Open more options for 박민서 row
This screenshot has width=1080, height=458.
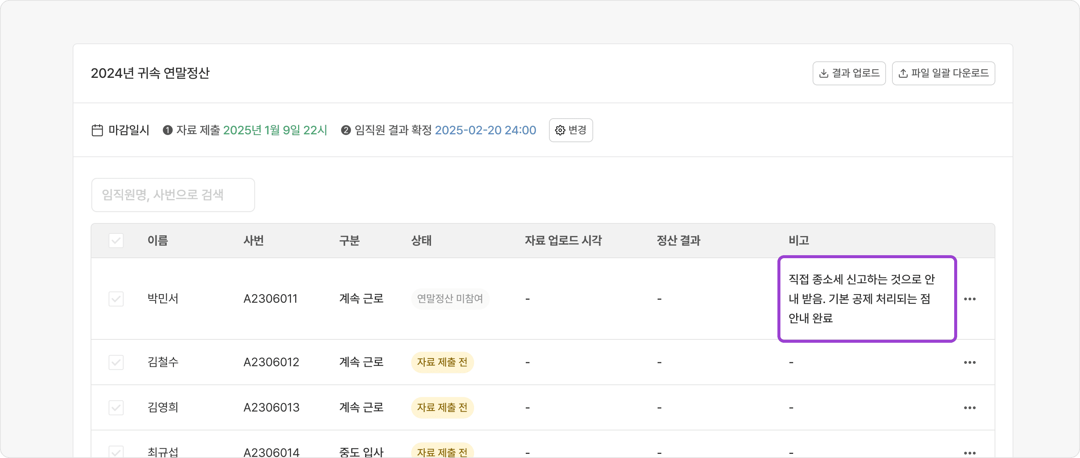969,299
